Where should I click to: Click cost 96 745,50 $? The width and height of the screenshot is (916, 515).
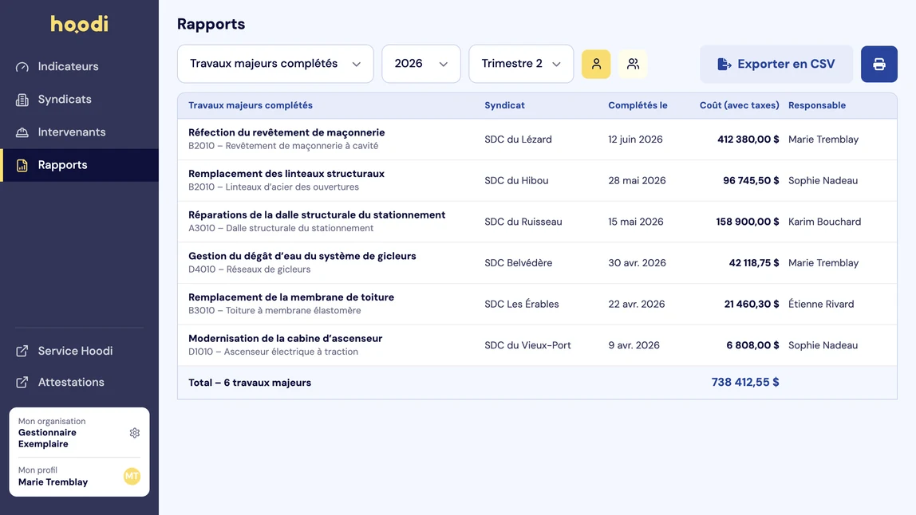(x=751, y=180)
